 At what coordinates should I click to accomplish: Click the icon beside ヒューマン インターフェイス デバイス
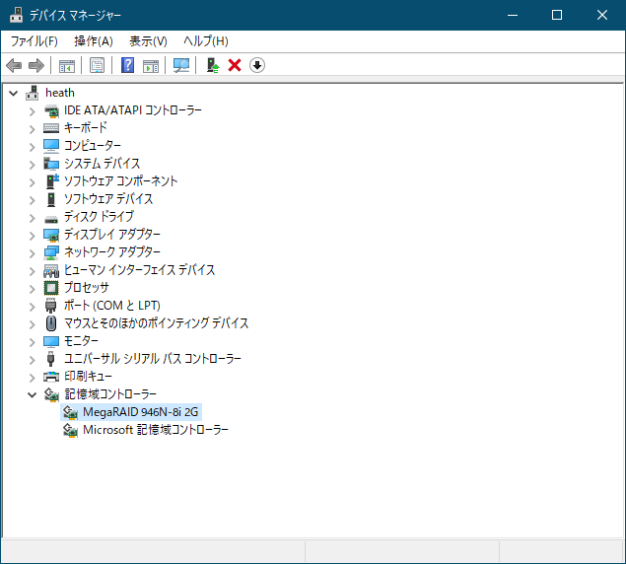coord(51,270)
